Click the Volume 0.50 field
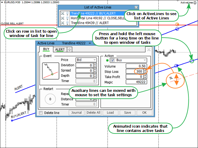The height and width of the screenshot is (148, 198). (x=136, y=66)
